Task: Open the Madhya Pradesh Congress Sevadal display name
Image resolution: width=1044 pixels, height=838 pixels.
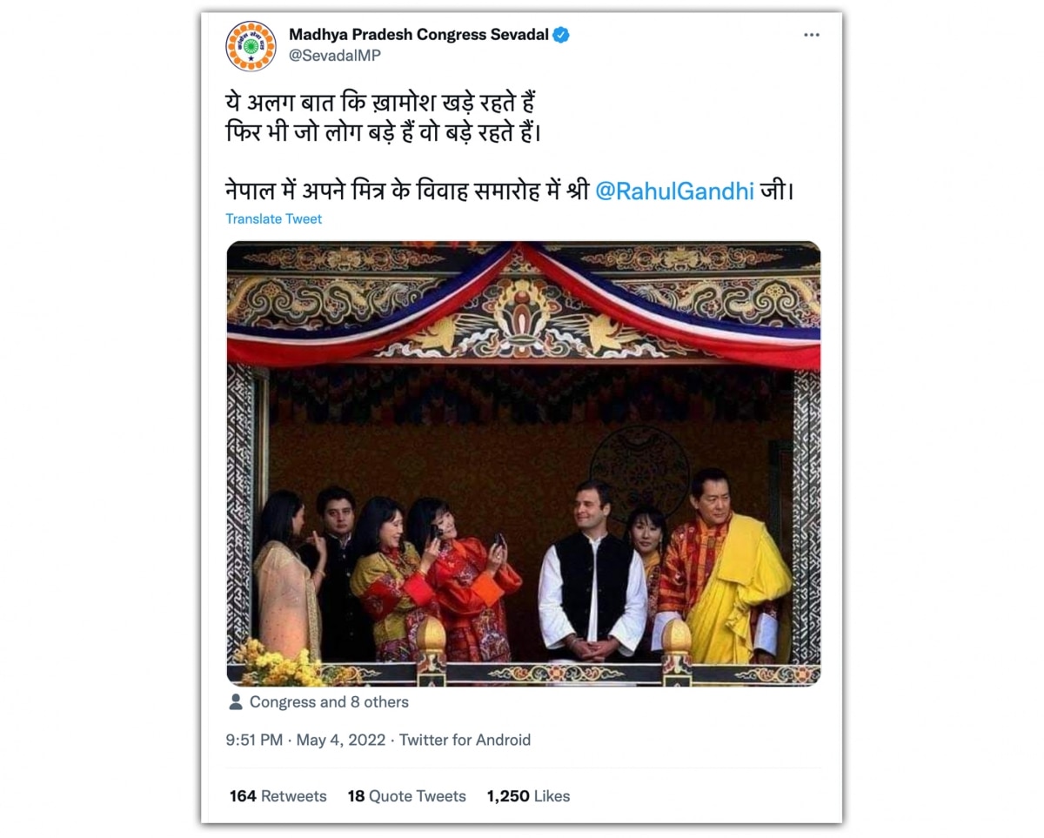Action: 418,35
